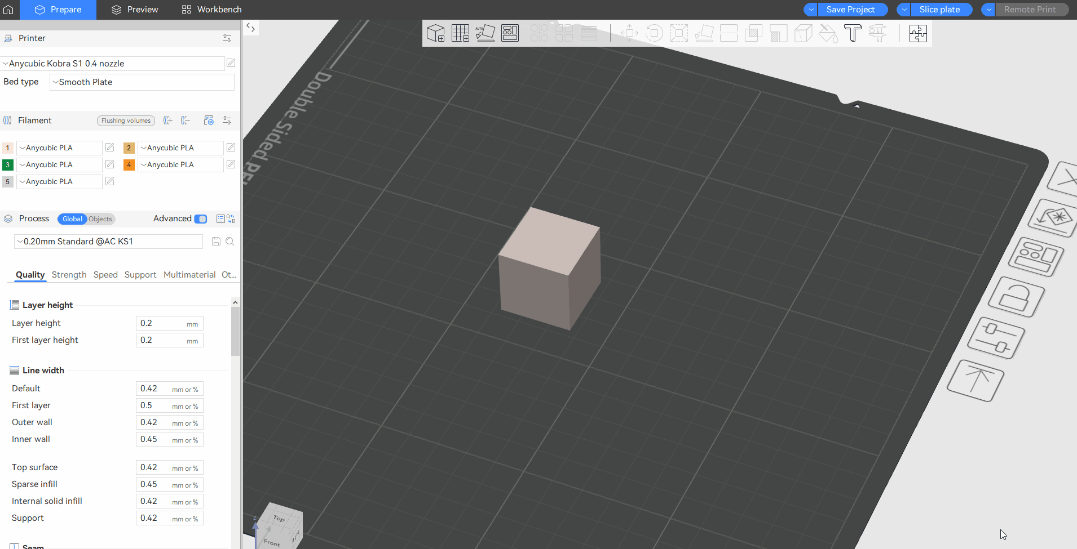Open the Save Project dropdown arrow
The width and height of the screenshot is (1077, 549).
pos(811,10)
